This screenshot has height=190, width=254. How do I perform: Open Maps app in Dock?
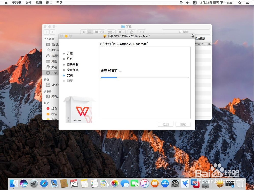point(104,183)
